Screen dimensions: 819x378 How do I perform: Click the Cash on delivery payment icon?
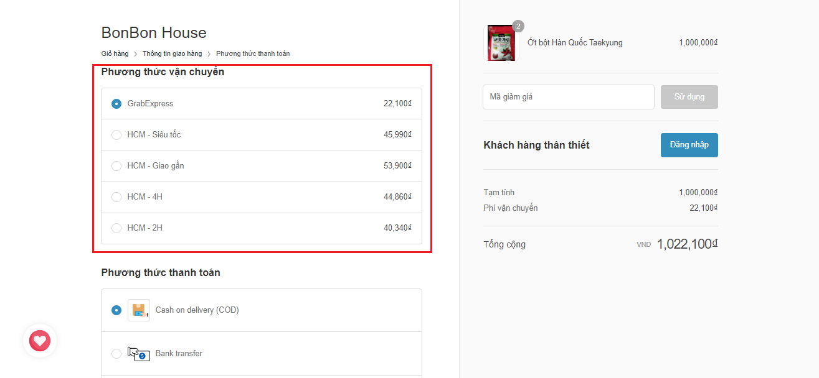pyautogui.click(x=138, y=310)
